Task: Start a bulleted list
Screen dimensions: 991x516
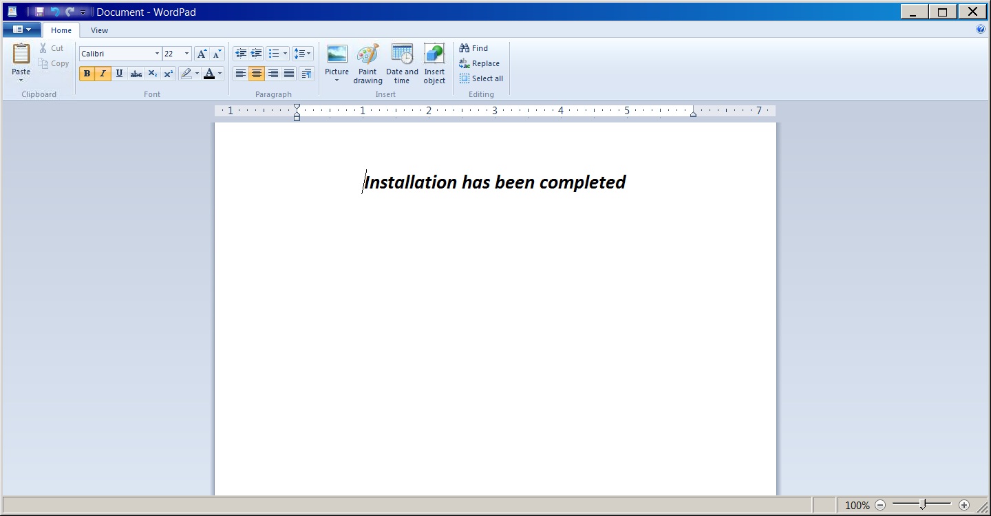Action: [x=273, y=54]
